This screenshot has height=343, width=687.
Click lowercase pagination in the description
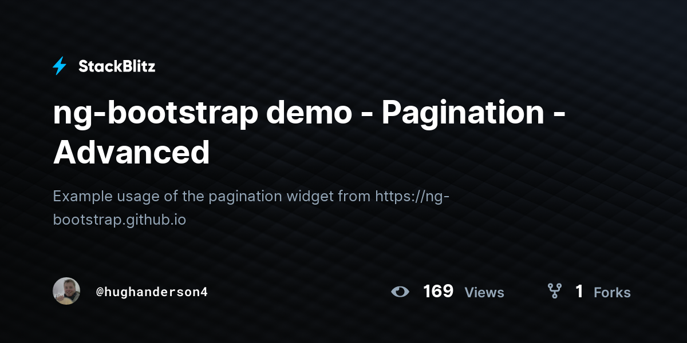tap(249, 197)
